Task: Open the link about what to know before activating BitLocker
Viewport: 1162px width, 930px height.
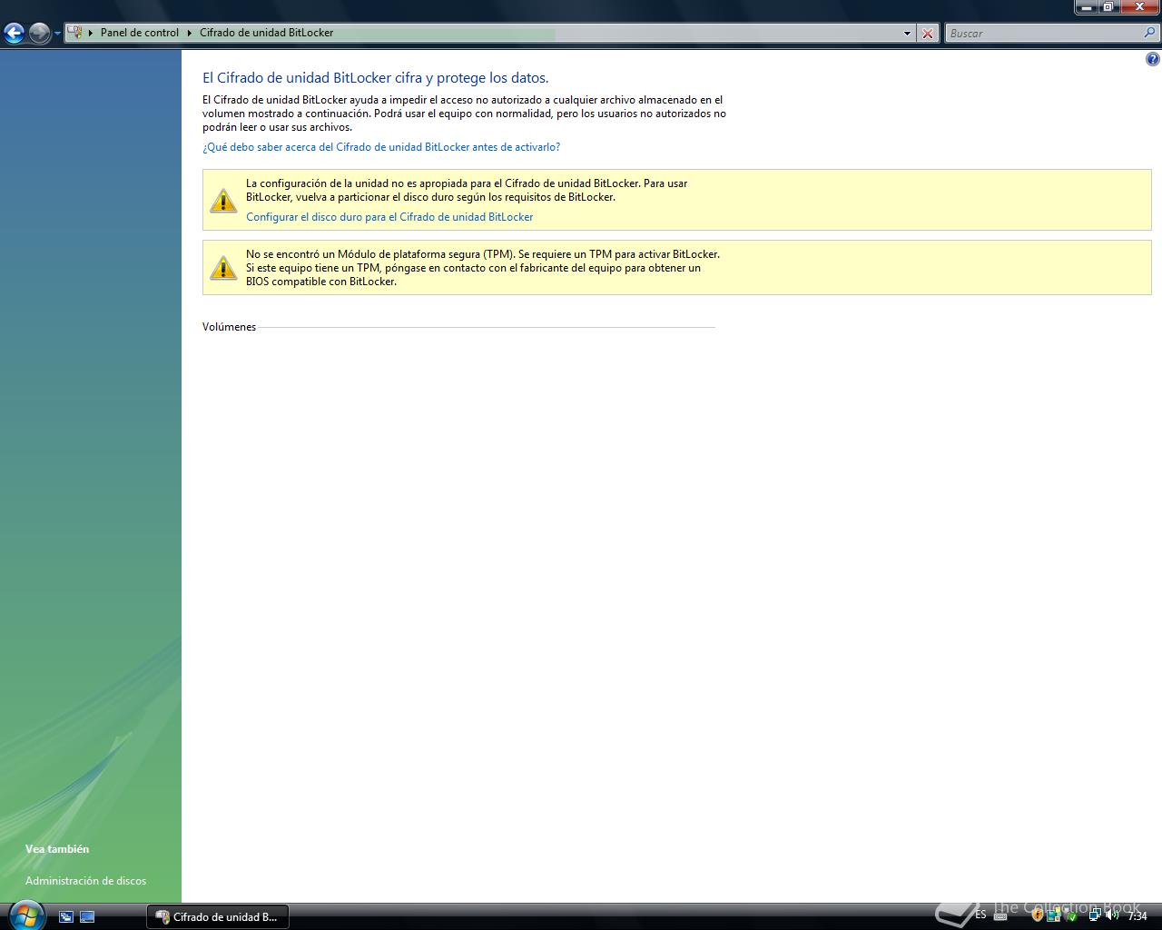Action: [x=381, y=147]
